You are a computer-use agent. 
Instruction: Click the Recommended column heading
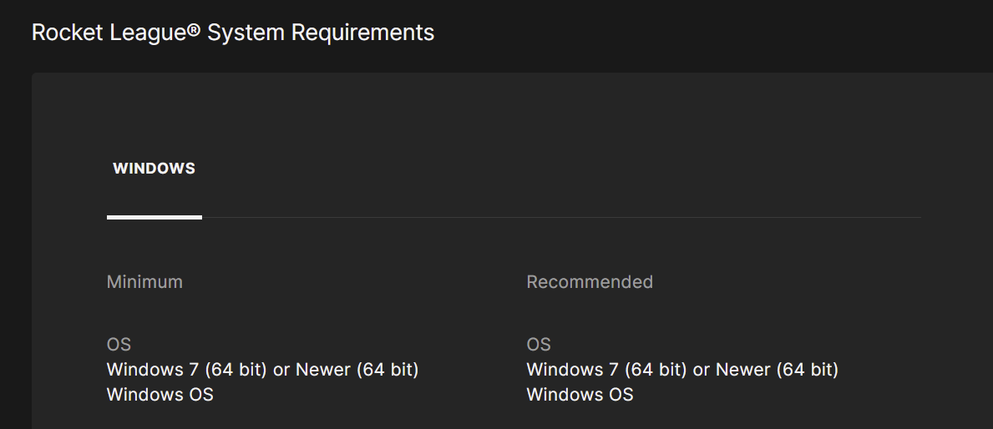[590, 282]
